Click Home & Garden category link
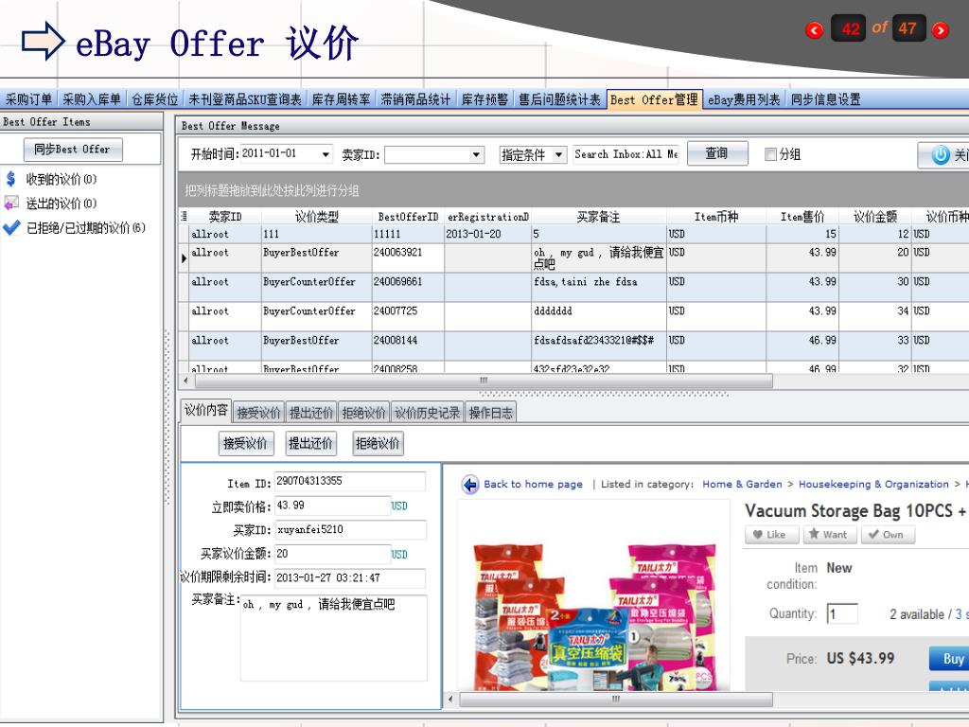Viewport: 969px width, 727px height. [742, 484]
